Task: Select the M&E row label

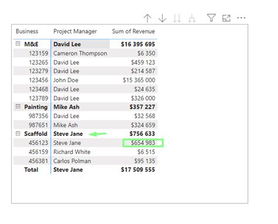Action: coord(31,44)
